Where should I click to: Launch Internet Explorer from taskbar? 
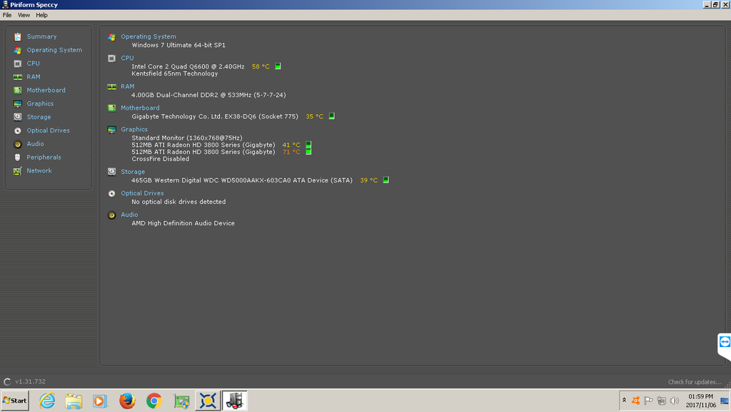46,401
